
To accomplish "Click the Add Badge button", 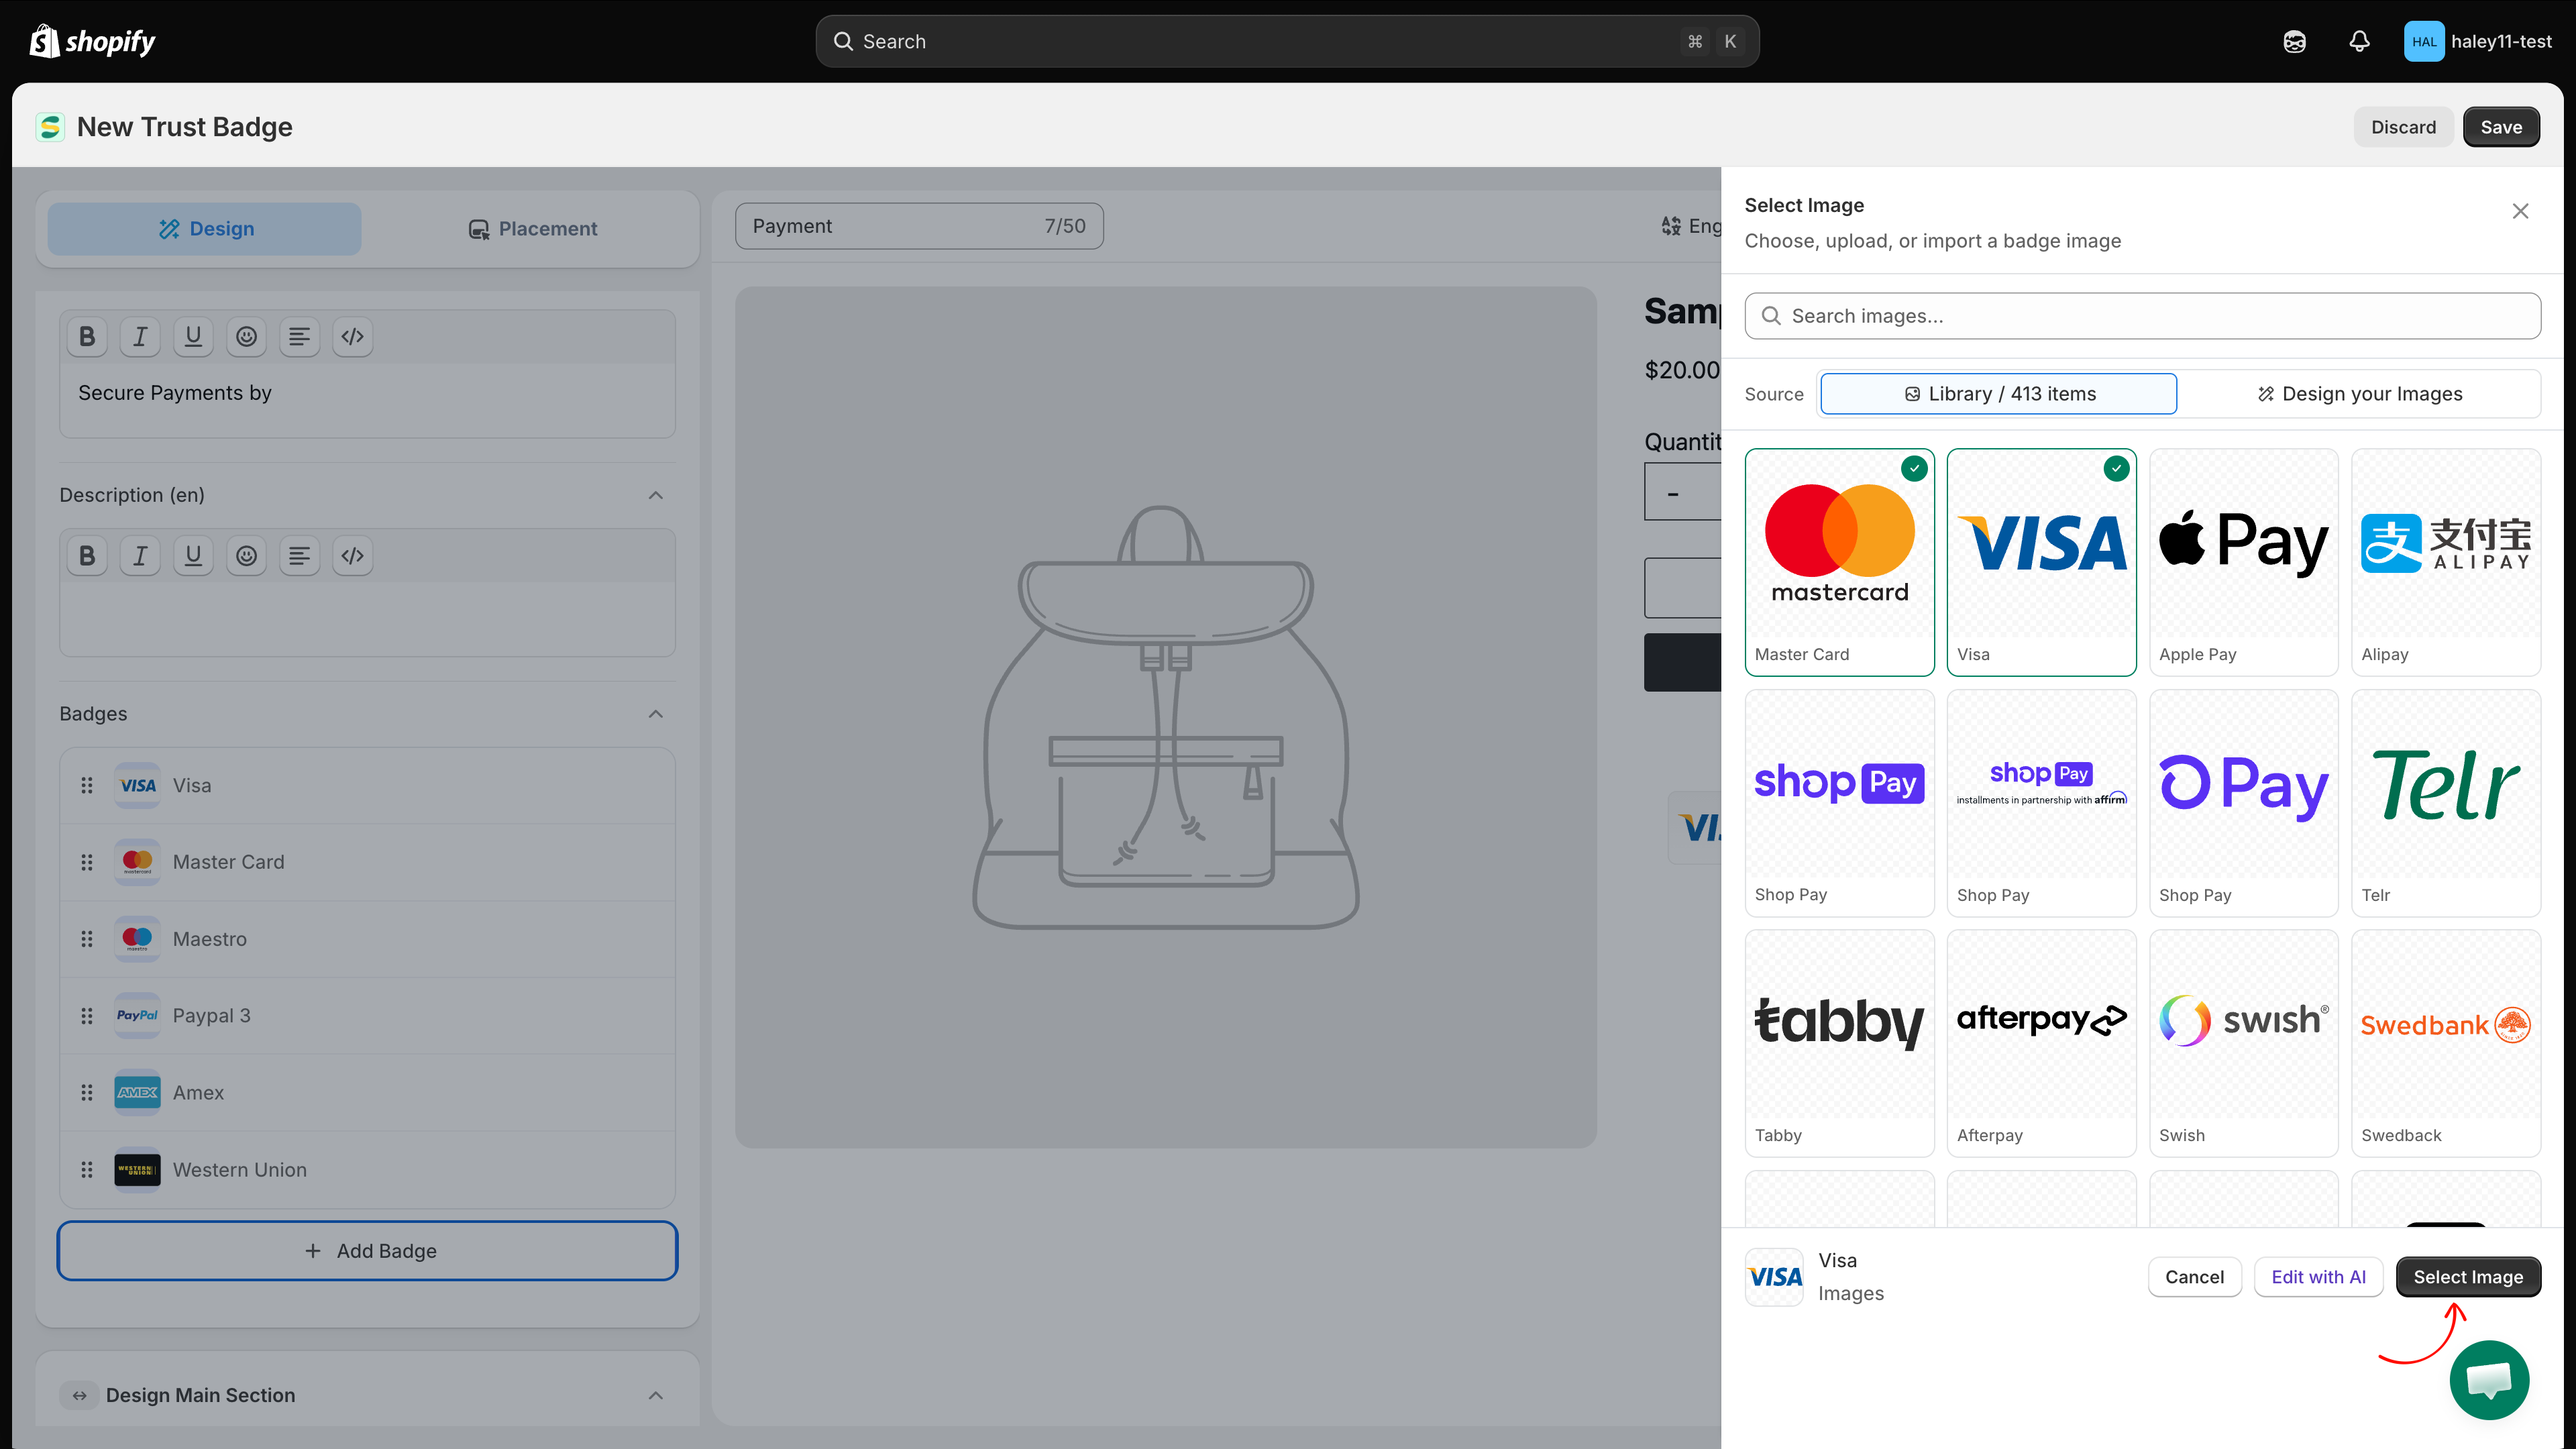I will (x=367, y=1251).
